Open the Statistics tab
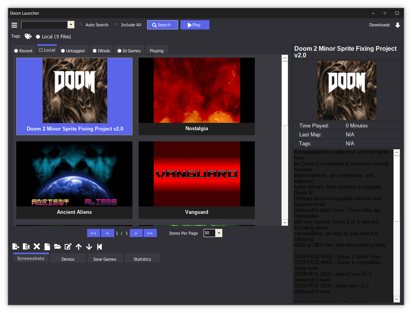The width and height of the screenshot is (412, 313). pyautogui.click(x=142, y=259)
